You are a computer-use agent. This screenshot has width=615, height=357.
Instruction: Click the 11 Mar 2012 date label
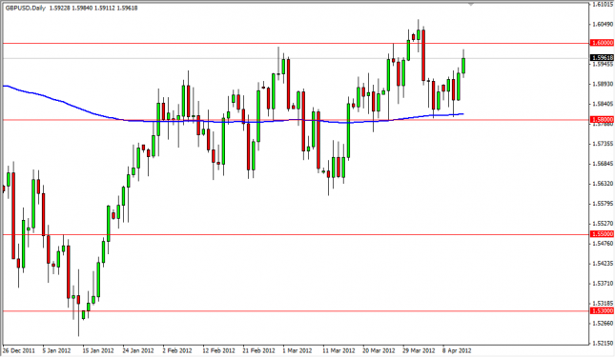338,350
